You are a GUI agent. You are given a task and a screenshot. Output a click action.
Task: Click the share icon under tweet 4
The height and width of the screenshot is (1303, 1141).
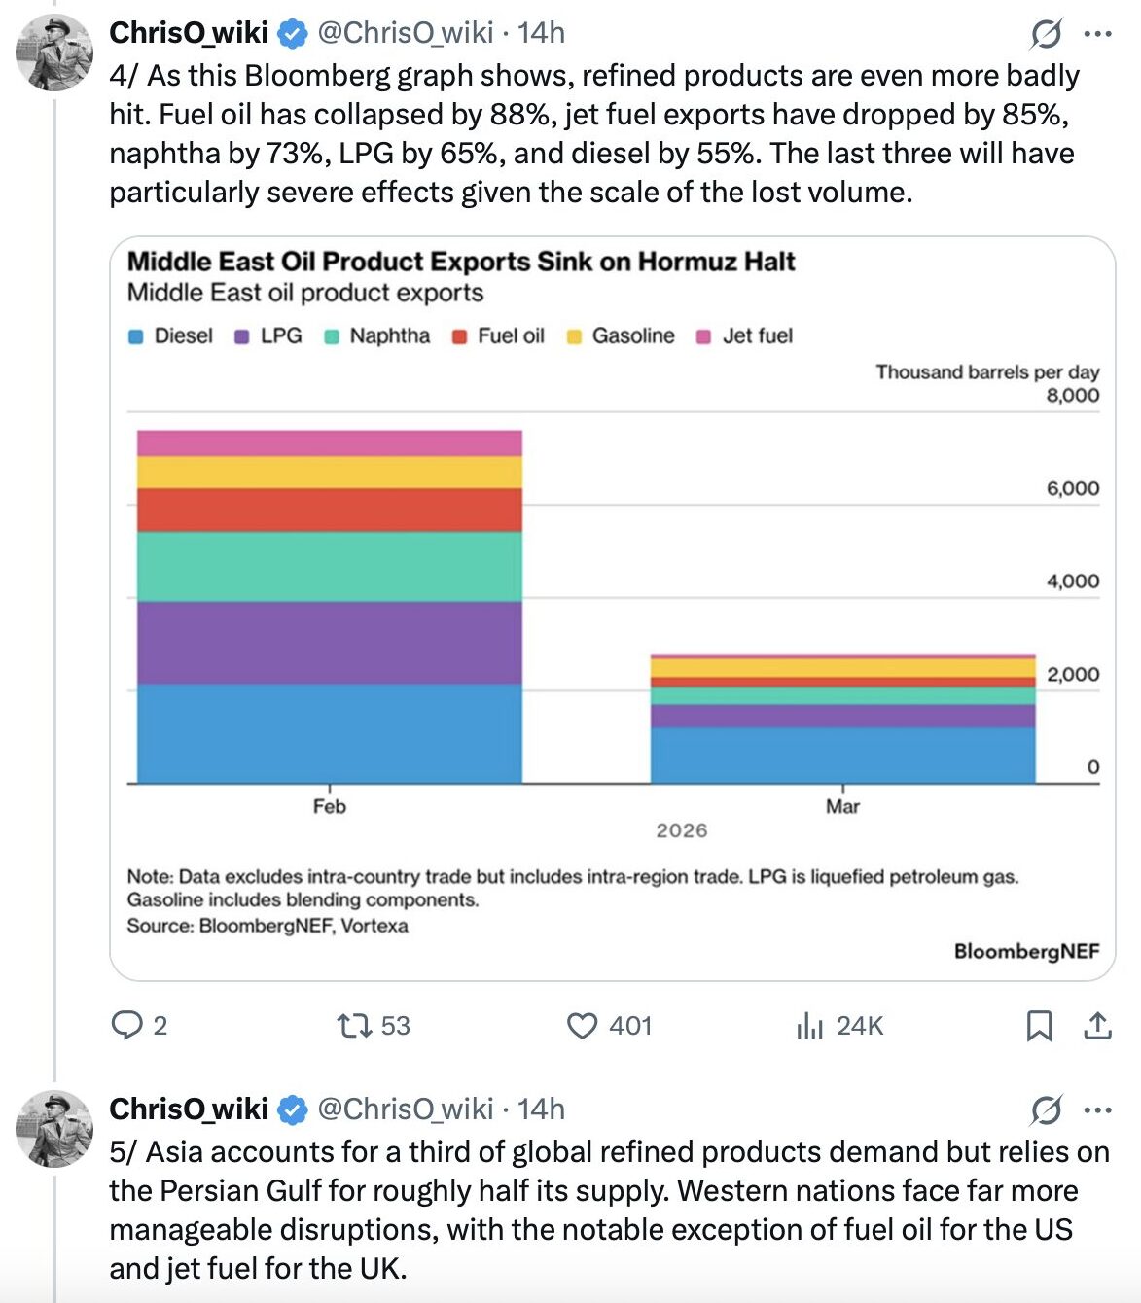(x=1097, y=1025)
